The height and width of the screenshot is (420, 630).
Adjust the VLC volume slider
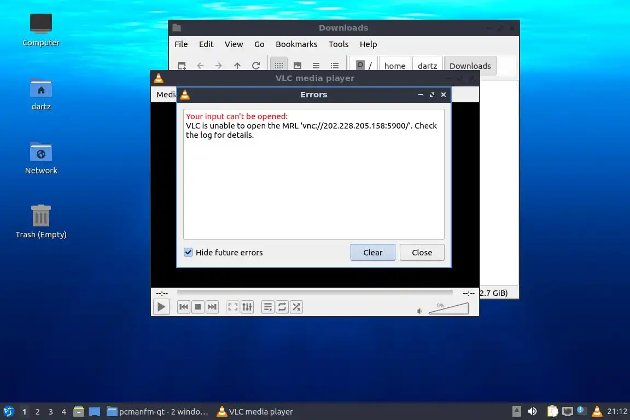pos(448,308)
